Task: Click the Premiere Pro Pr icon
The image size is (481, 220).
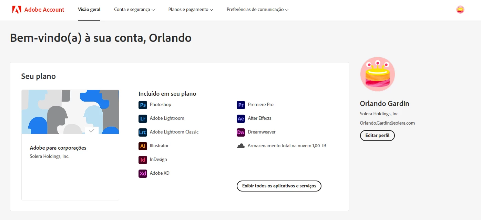Action: click(x=241, y=105)
